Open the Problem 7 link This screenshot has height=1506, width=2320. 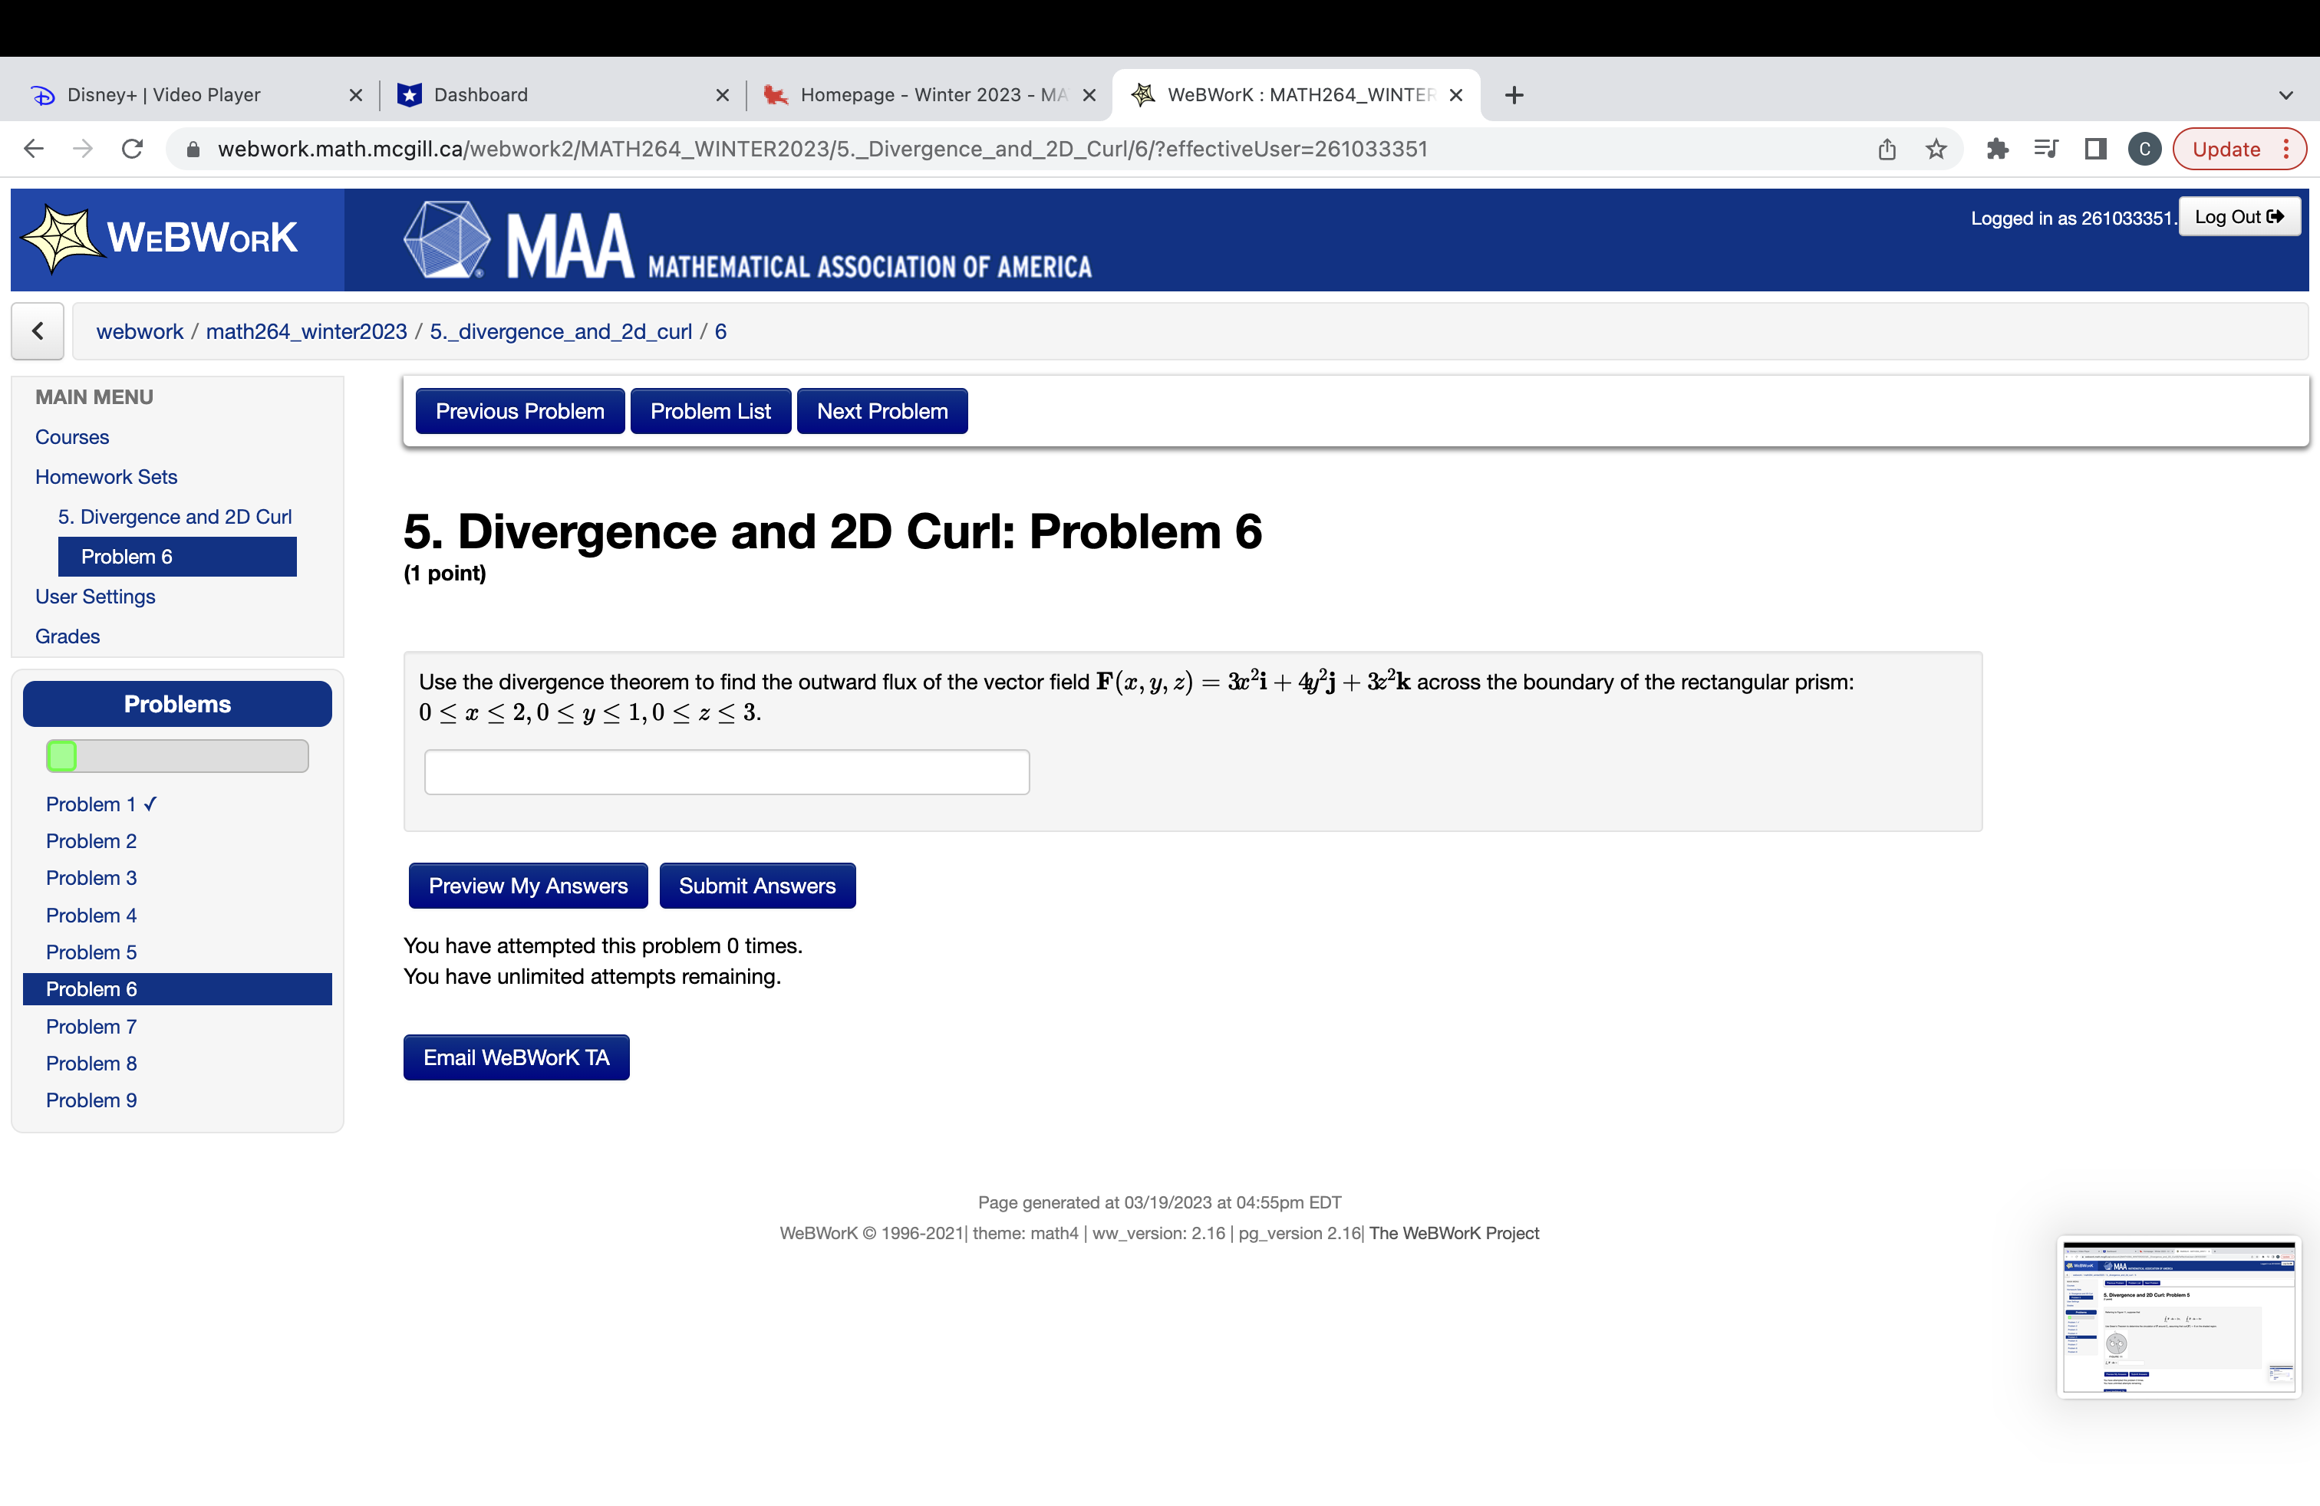91,1027
